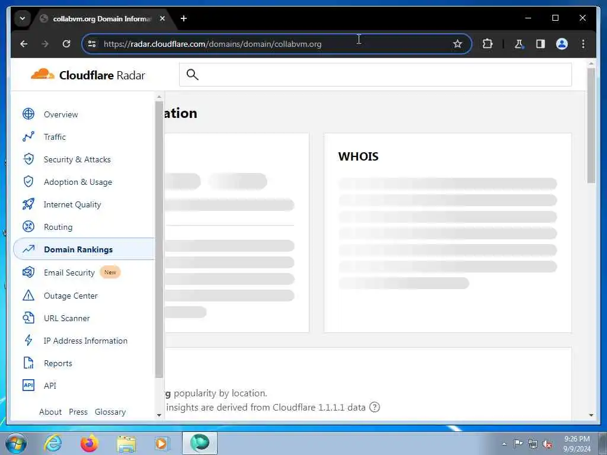Go back to the previous page
607x455 pixels.
(x=24, y=44)
